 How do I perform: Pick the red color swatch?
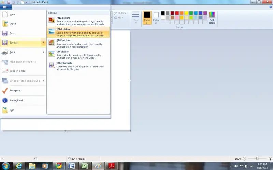(177, 13)
